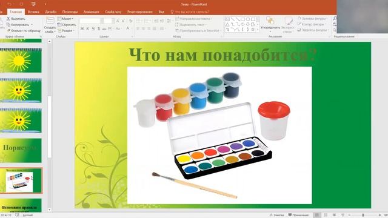388x218 pixels.
Task: Open the numbered list button
Action: pyautogui.click(x=147, y=21)
